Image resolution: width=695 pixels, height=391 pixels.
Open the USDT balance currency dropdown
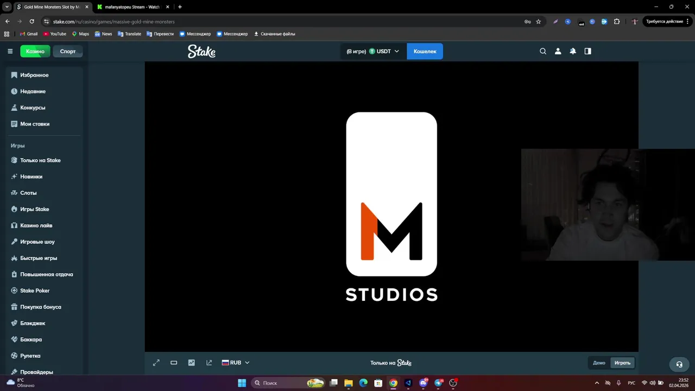click(x=372, y=51)
